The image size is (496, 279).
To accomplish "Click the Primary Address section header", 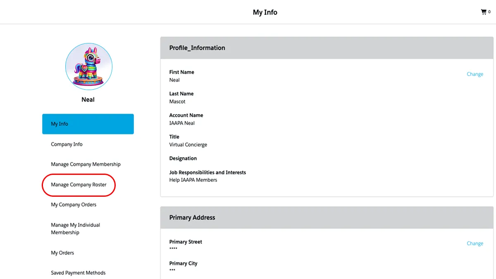I will tap(192, 217).
